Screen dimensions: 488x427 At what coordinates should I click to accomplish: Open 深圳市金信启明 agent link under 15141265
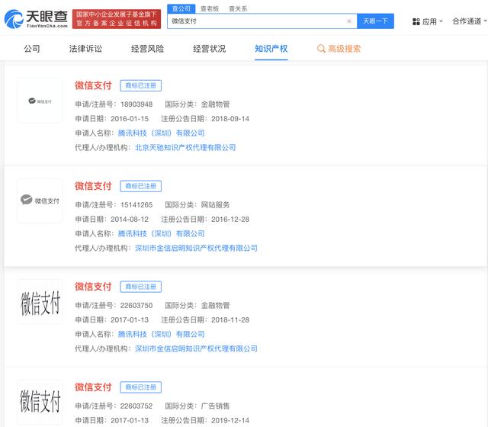click(x=196, y=248)
